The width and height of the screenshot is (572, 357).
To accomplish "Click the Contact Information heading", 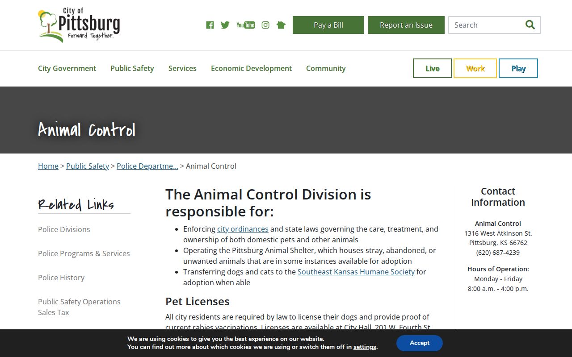I will tap(498, 197).
